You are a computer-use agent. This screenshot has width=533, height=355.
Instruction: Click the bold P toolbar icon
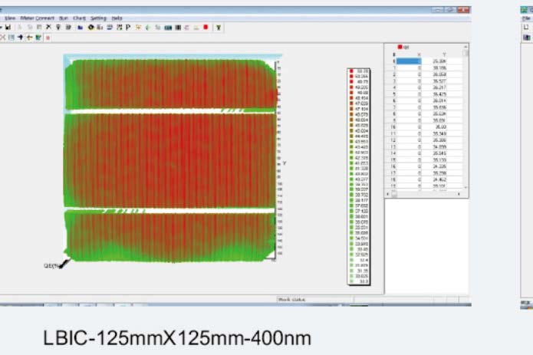point(127,26)
